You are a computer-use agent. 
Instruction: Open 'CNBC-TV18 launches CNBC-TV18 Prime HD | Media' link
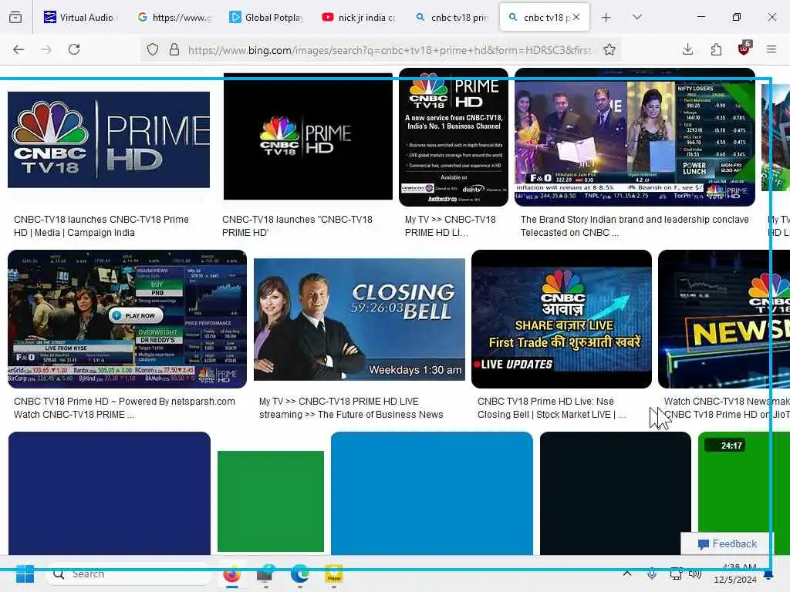tap(101, 226)
